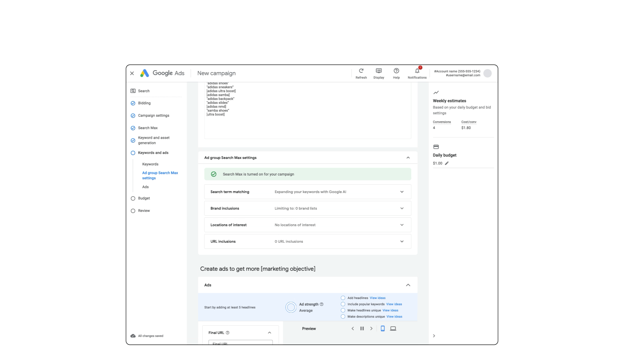This screenshot has height=351, width=624.
Task: Show the previous ad preview
Action: tap(353, 329)
